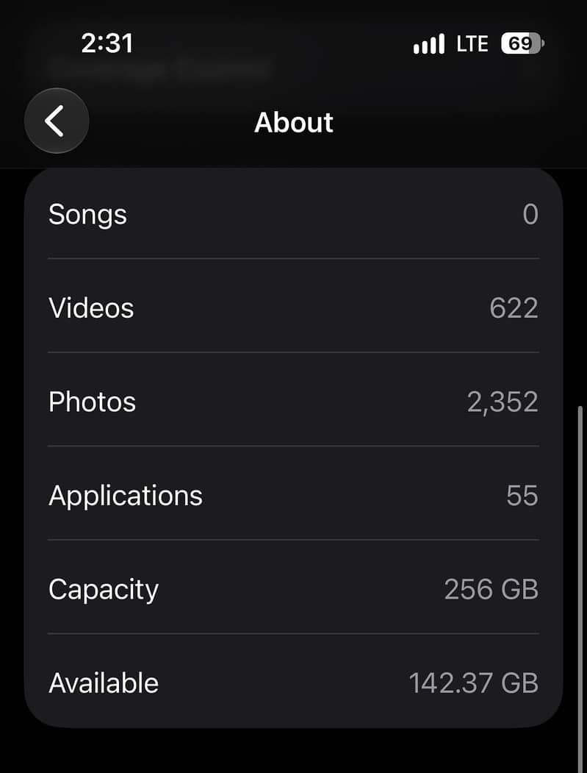587x773 pixels.
Task: Select the Videos row label
Action: 91,308
